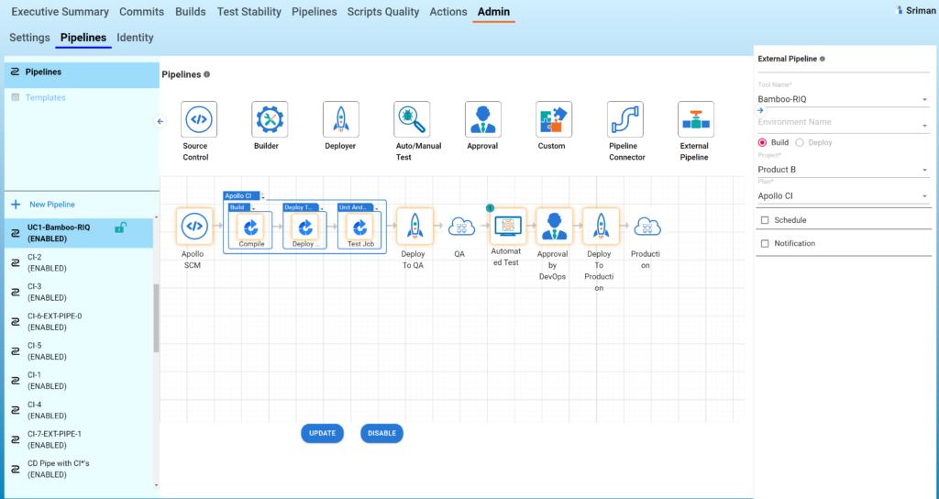Image resolution: width=939 pixels, height=499 pixels.
Task: Click the QA environment cloud node
Action: click(461, 227)
